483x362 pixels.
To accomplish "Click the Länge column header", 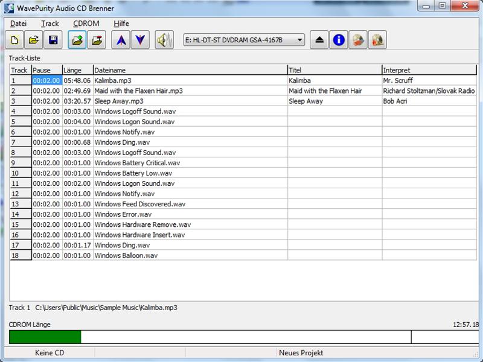I will click(x=78, y=70).
